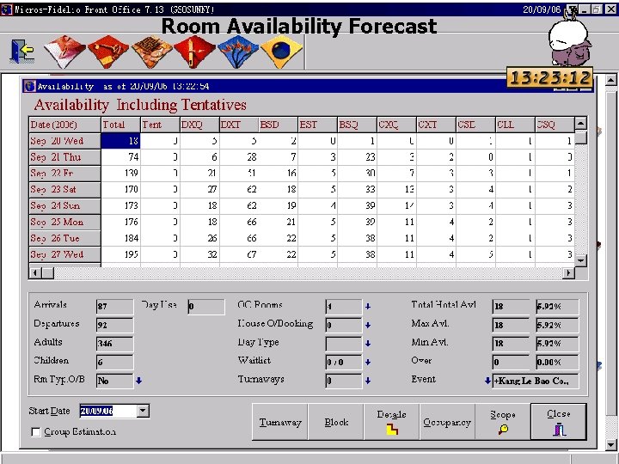
Task: Expand the Event arrow
Action: (x=488, y=381)
